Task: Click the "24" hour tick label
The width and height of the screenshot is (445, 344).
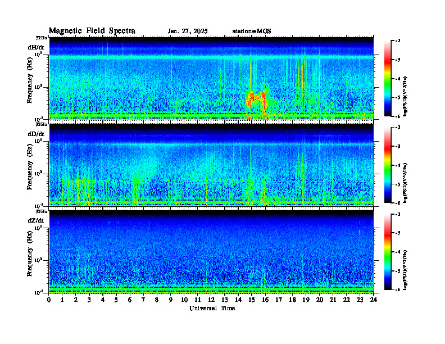Action: coord(374,300)
